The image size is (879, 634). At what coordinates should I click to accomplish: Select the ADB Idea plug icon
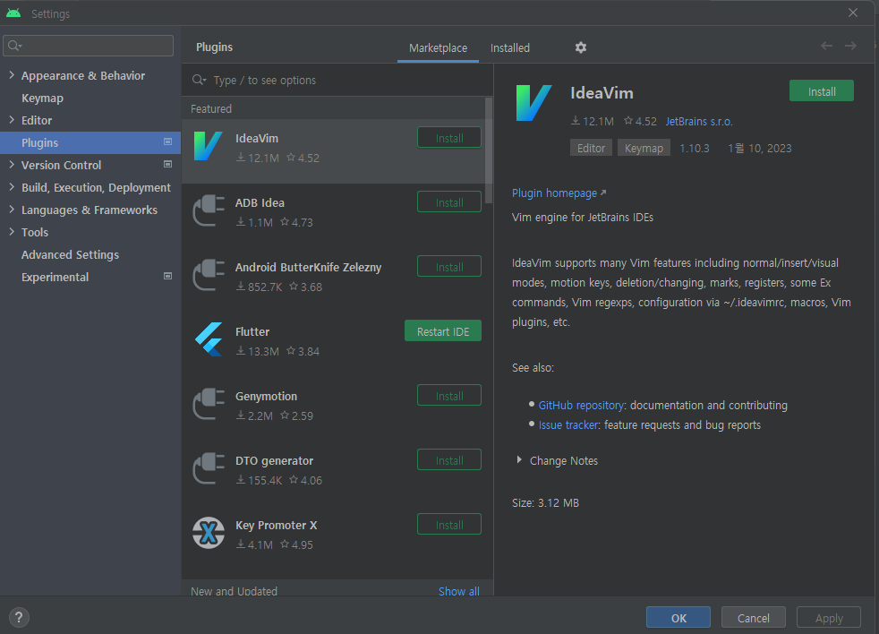click(x=209, y=211)
